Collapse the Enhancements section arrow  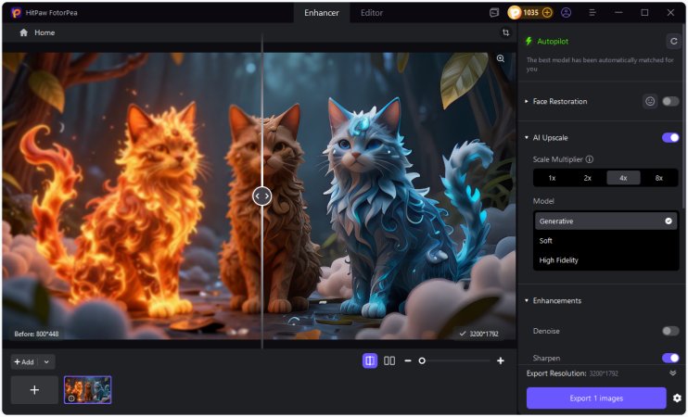click(x=527, y=300)
